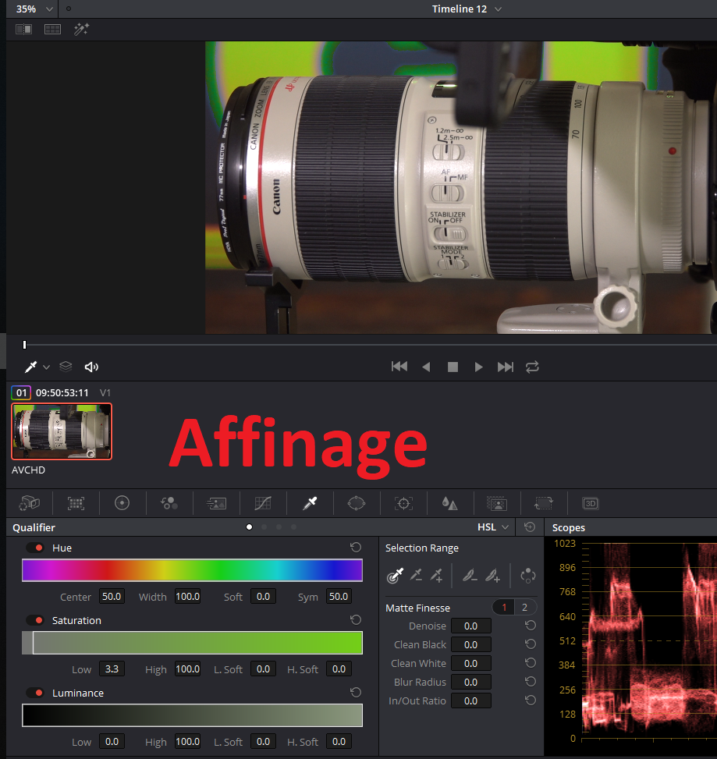Open the Blur/Sharpen palette
Viewport: 717px width, 759px height.
[x=450, y=503]
